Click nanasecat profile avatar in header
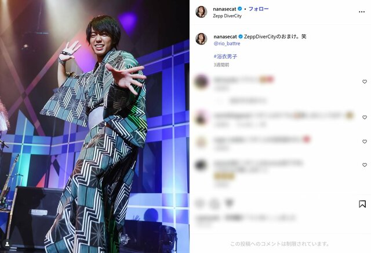 tap(201, 12)
